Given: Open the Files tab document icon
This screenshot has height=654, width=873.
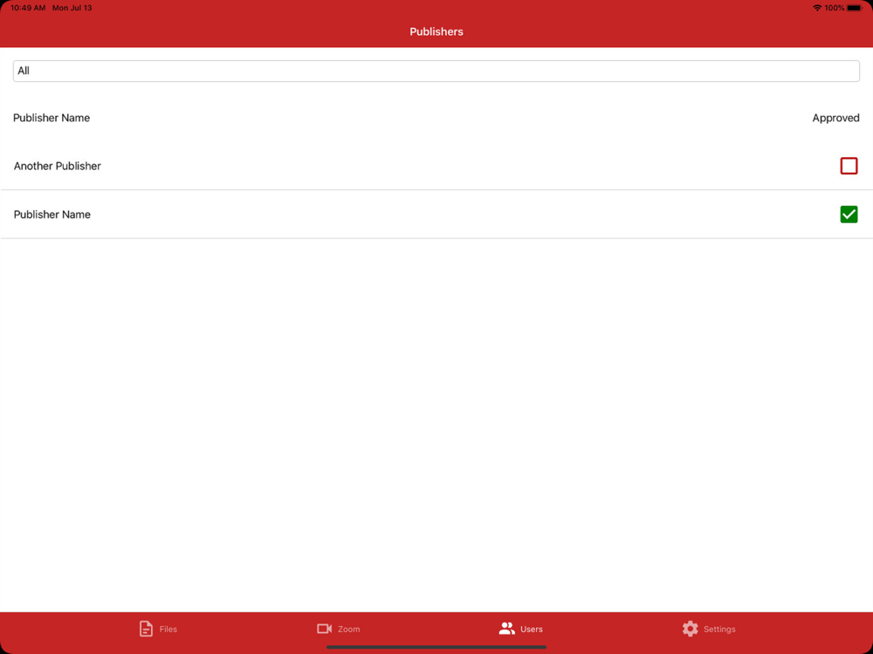Looking at the screenshot, I should 146,629.
